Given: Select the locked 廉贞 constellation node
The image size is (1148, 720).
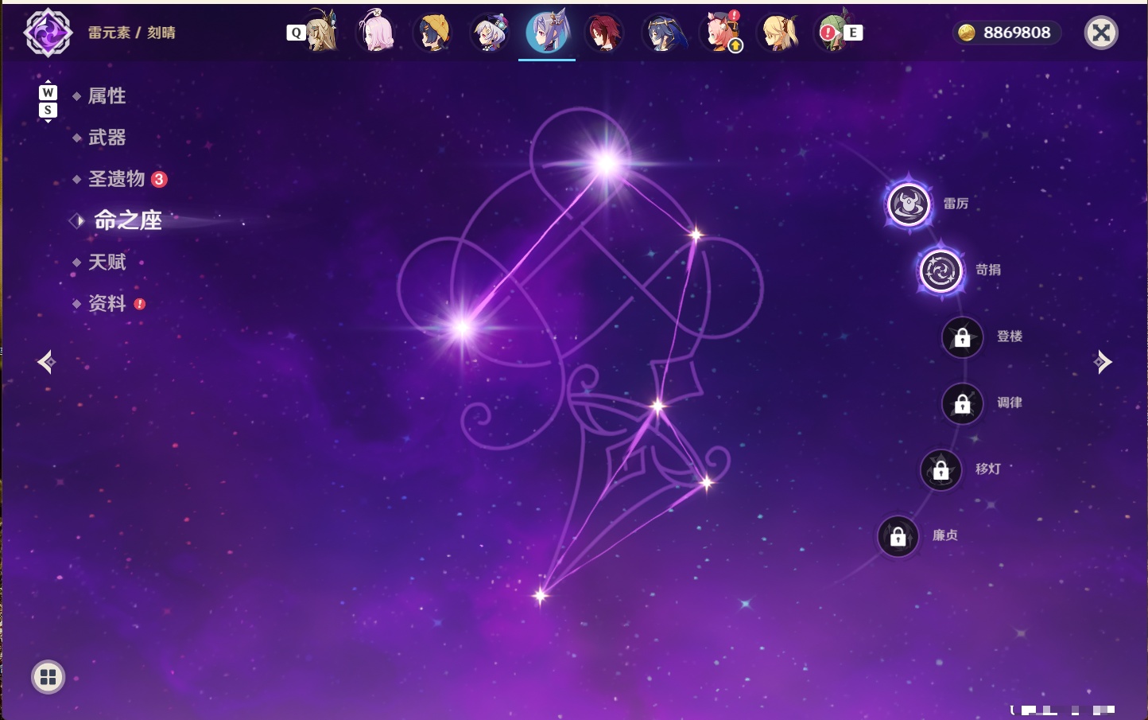Looking at the screenshot, I should click(898, 536).
